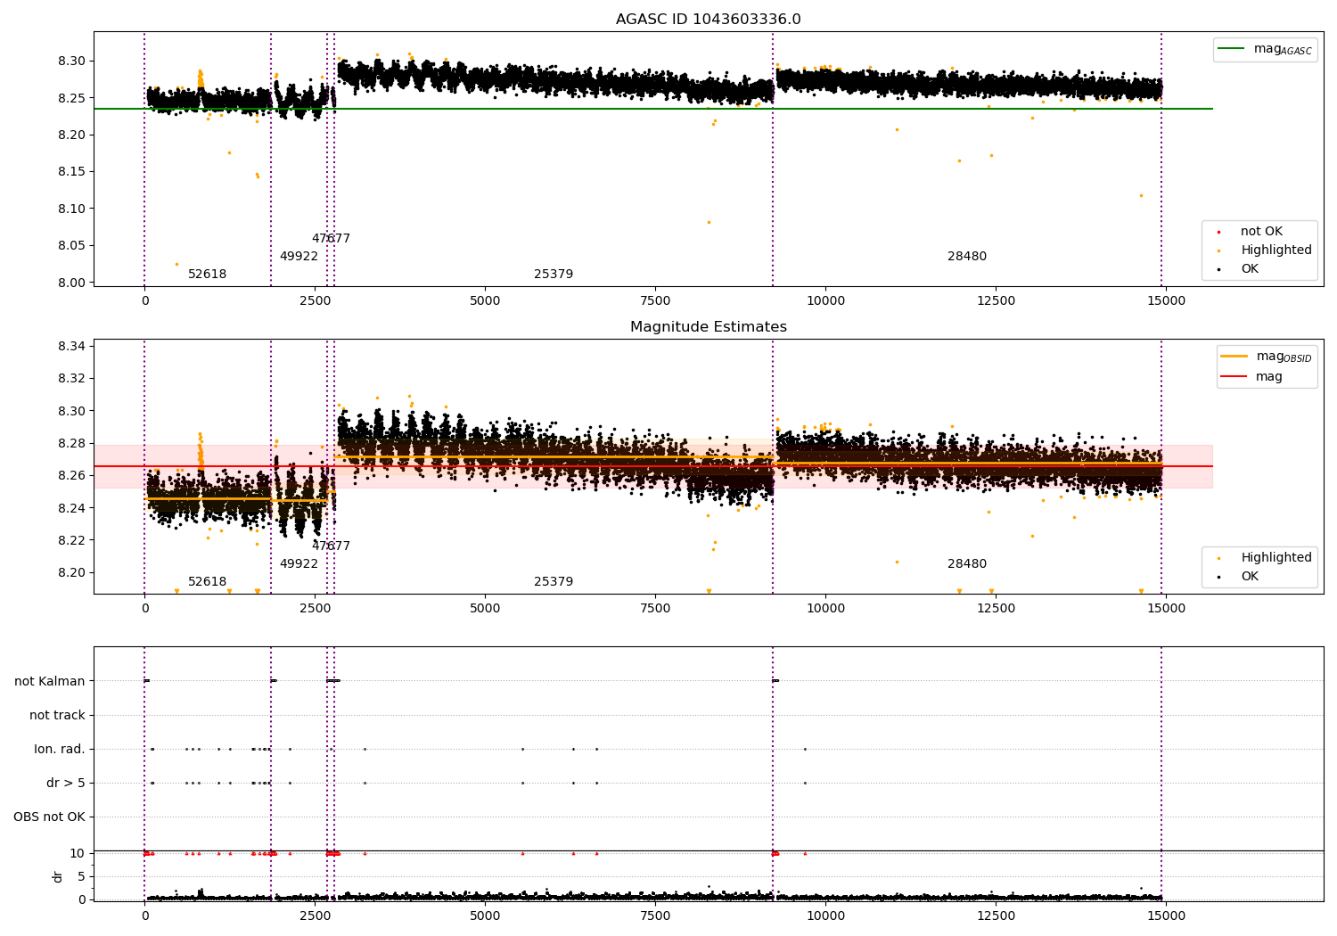Click the 8.34 tick on the middle plot
This screenshot has width=1337, height=936.
click(x=72, y=347)
